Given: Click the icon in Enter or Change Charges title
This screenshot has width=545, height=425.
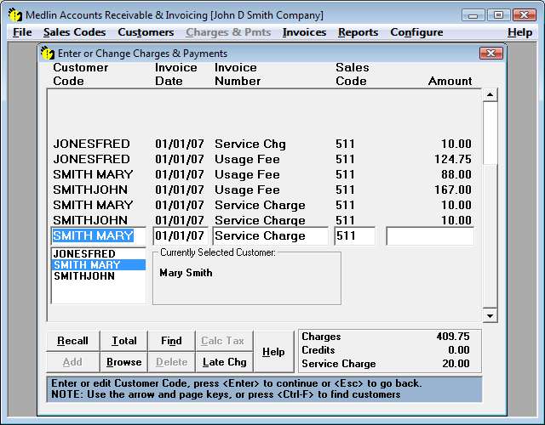Looking at the screenshot, I should pyautogui.click(x=48, y=53).
